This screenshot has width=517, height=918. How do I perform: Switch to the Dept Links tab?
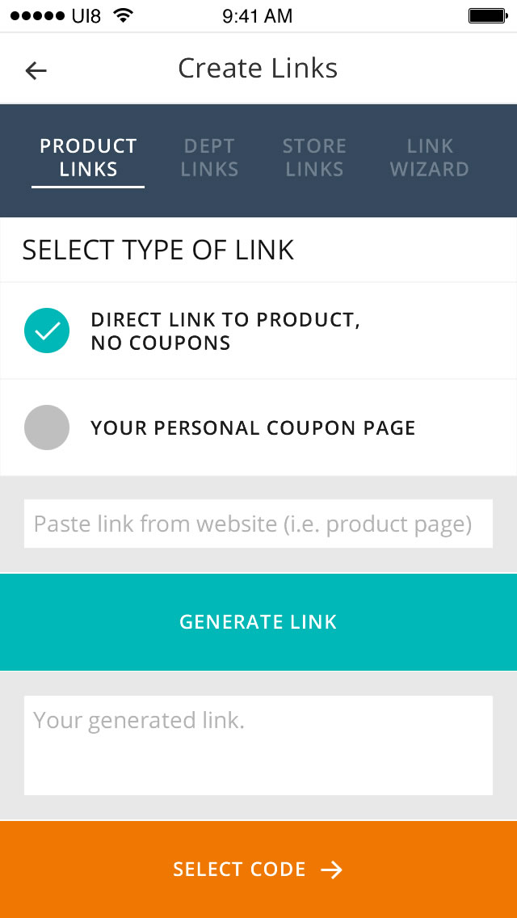[209, 158]
